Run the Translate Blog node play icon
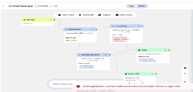 pos(139,26)
